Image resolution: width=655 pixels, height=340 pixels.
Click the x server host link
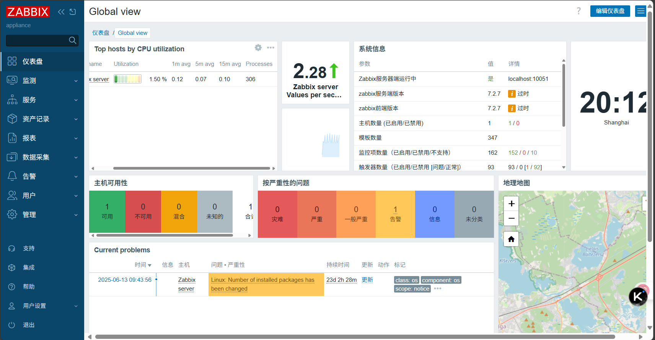[x=99, y=79]
